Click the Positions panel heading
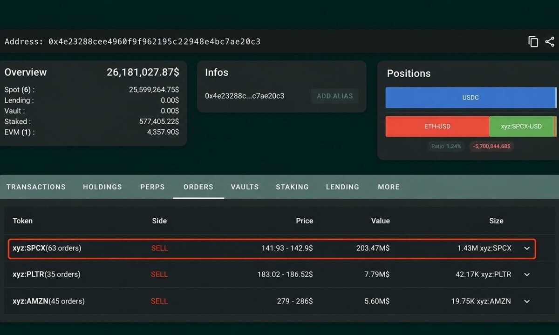Viewport: 559px width, 335px height. tap(409, 74)
